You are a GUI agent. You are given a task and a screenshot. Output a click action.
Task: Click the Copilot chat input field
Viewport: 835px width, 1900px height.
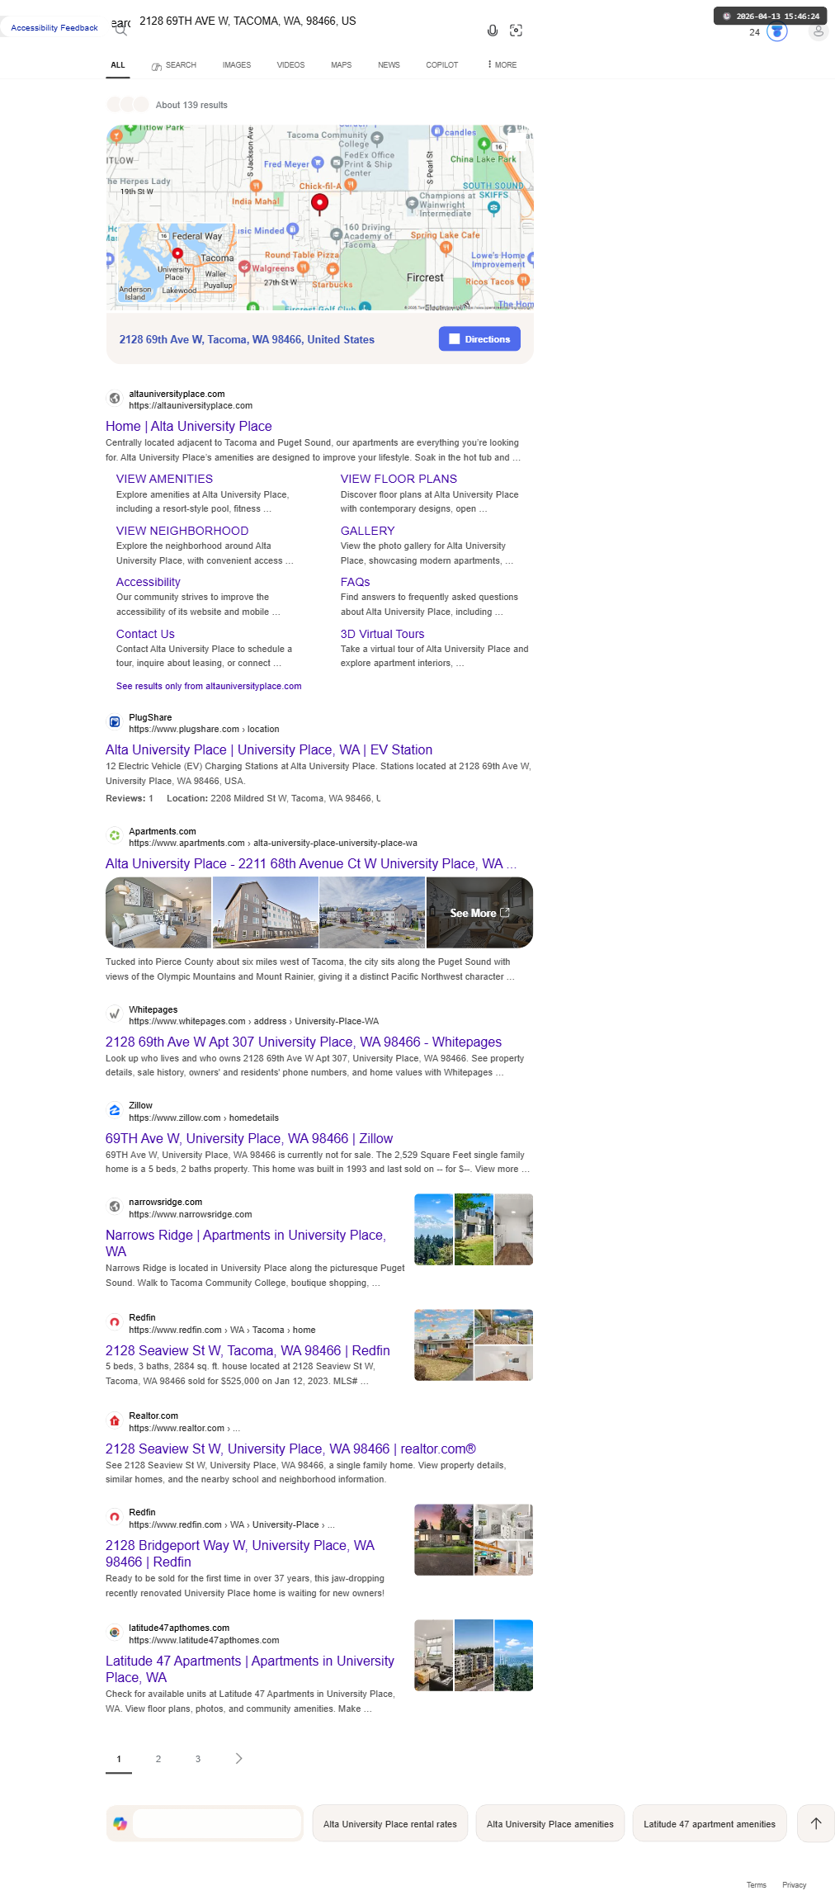coord(218,1823)
